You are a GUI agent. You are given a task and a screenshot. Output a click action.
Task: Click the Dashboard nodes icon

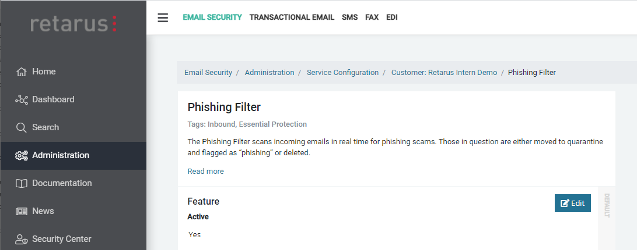coord(22,100)
